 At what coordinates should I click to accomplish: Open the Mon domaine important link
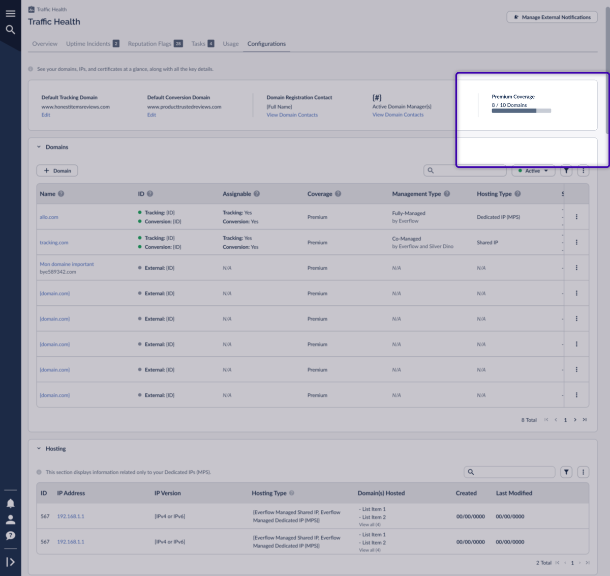click(x=67, y=264)
